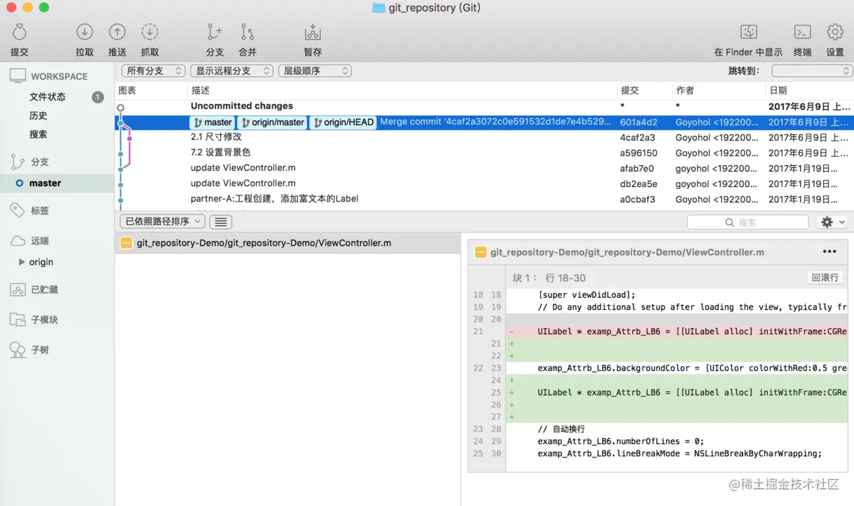The width and height of the screenshot is (854, 506).
Task: Click the WORKSPACE monitor icon
Action: (x=18, y=76)
